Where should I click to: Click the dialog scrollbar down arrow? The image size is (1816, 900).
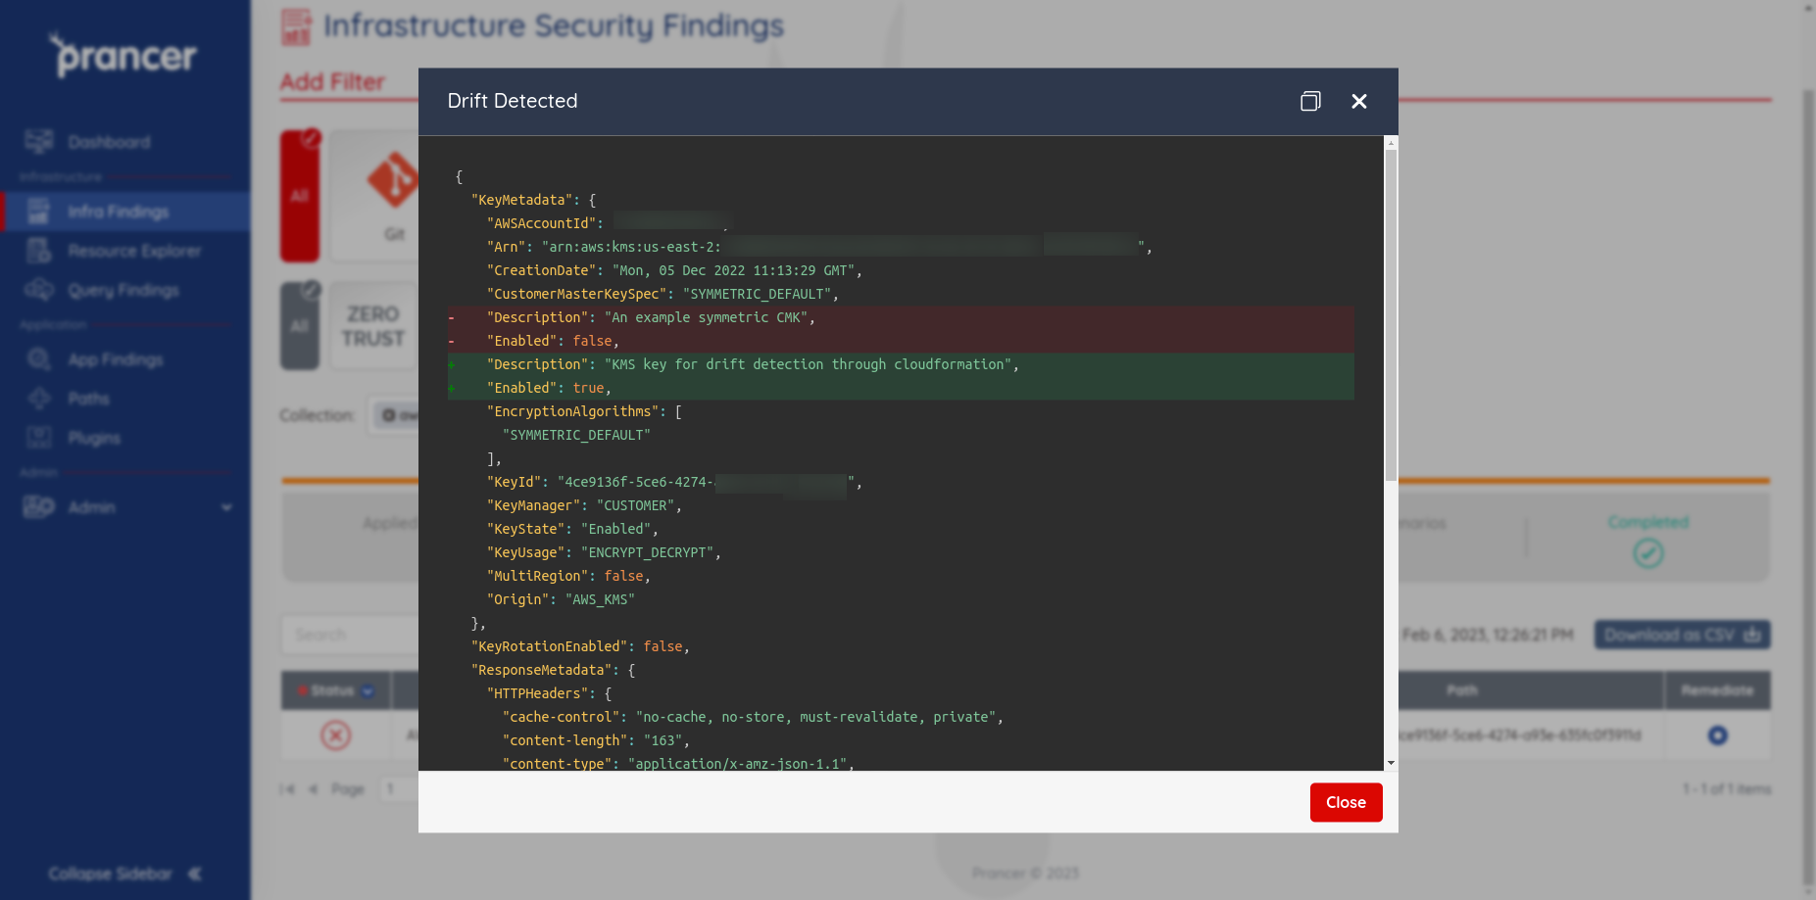click(x=1391, y=763)
